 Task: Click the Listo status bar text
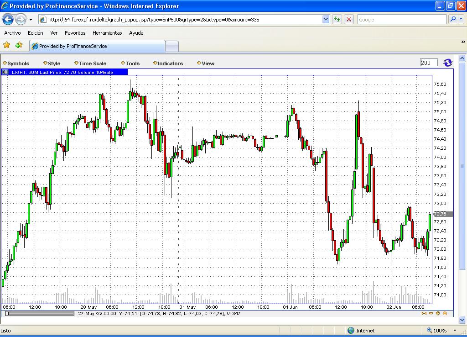(x=5, y=331)
